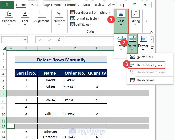Image resolution: width=175 pixels, height=140 pixels.
Task: Open Cell Styles dropdown
Action: pyautogui.click(x=81, y=24)
